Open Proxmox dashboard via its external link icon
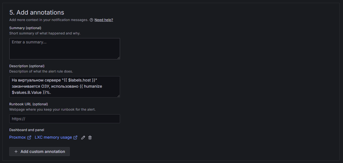The image size is (343, 163). pos(29,137)
